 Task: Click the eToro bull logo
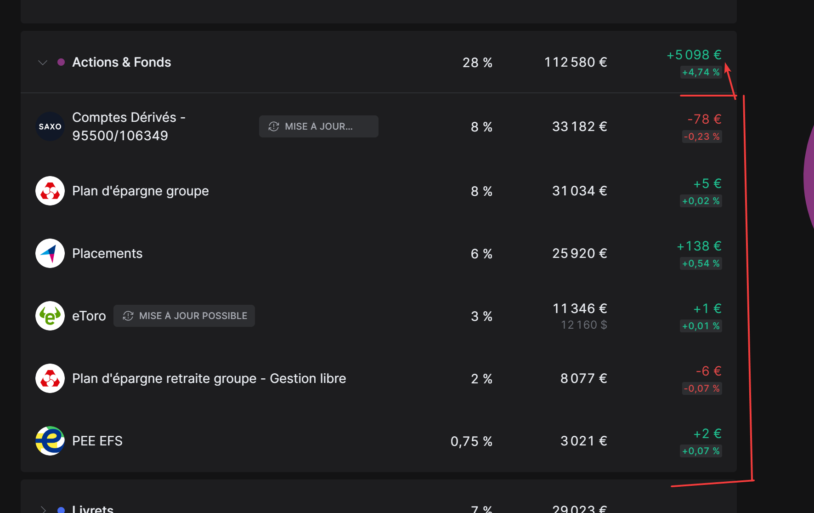[50, 316]
